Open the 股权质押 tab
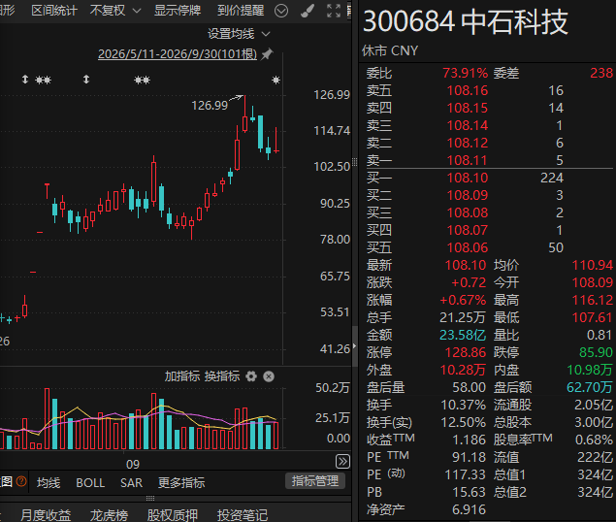 pyautogui.click(x=172, y=515)
